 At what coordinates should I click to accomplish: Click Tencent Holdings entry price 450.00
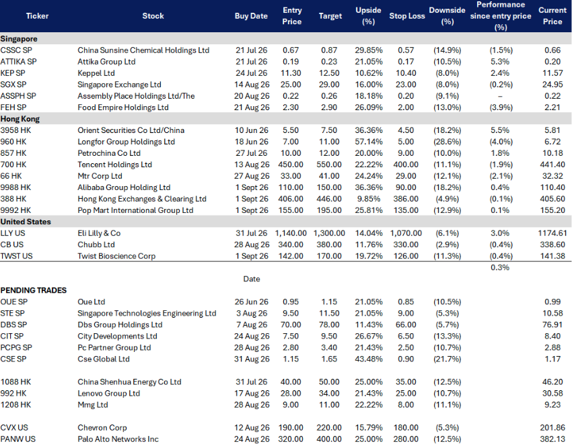pyautogui.click(x=291, y=165)
